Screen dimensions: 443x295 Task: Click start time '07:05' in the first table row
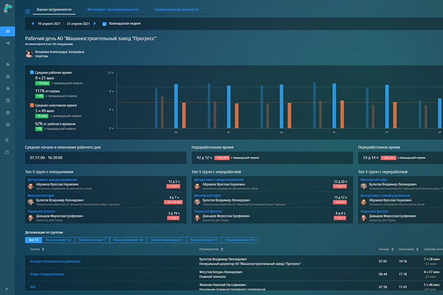pos(383,261)
